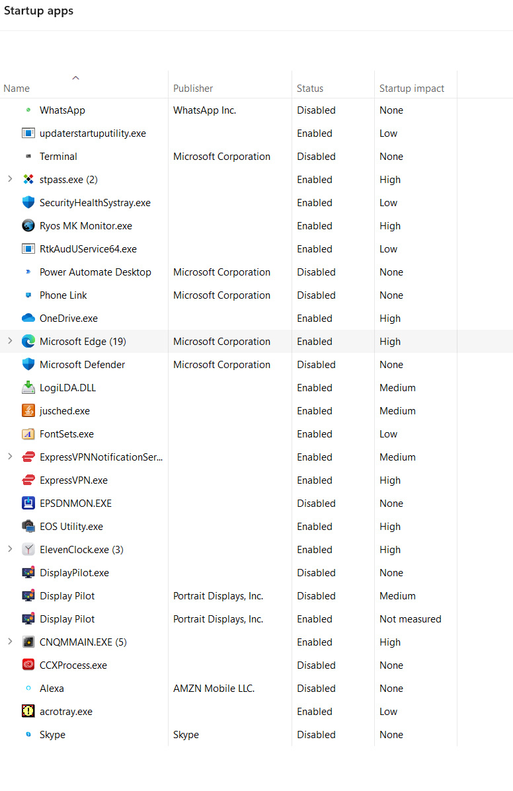This screenshot has height=791, width=513.
Task: Select the OneDrive.exe name text
Action: pyautogui.click(x=69, y=319)
